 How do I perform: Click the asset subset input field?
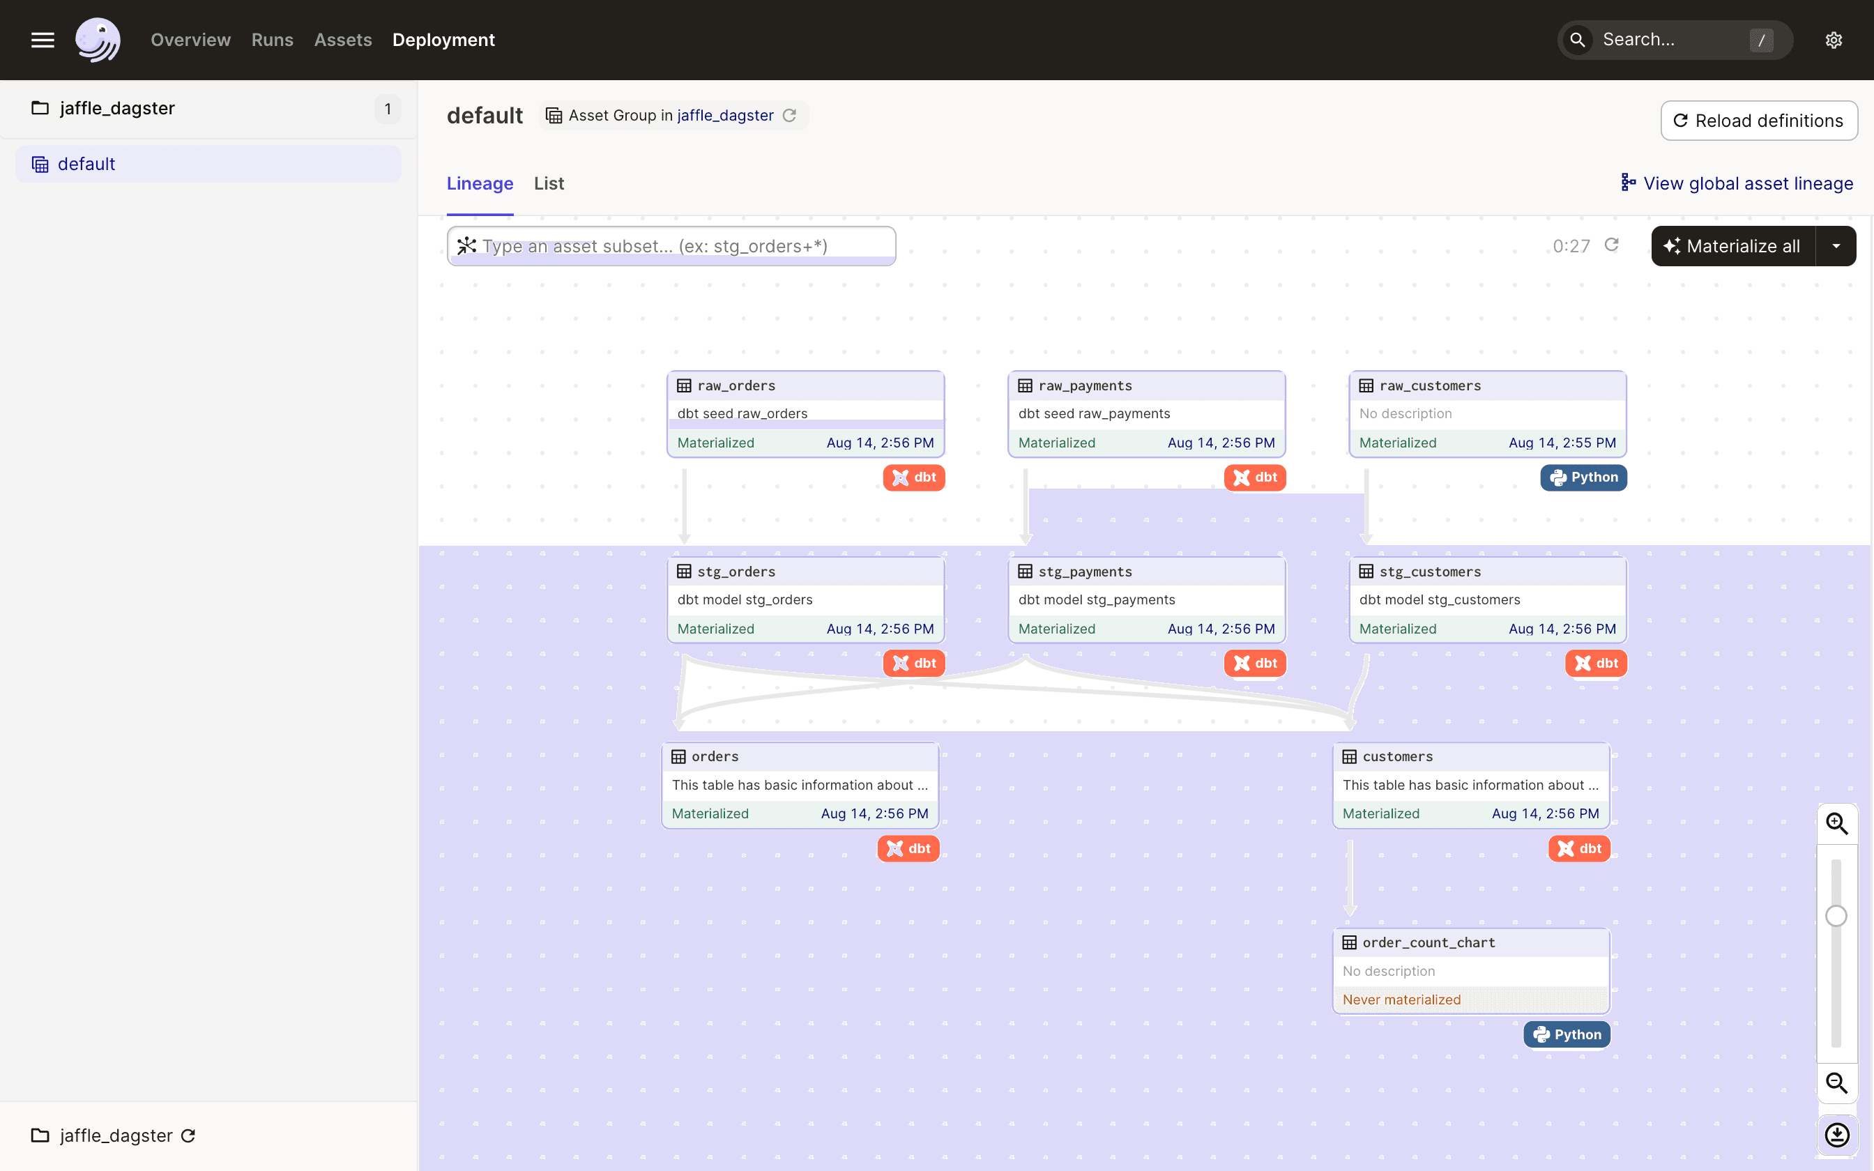point(671,245)
